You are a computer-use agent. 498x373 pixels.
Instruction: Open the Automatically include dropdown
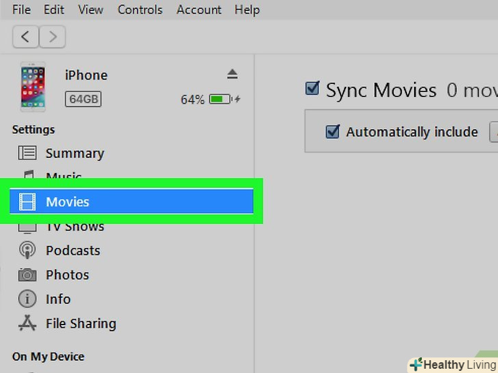coord(493,132)
